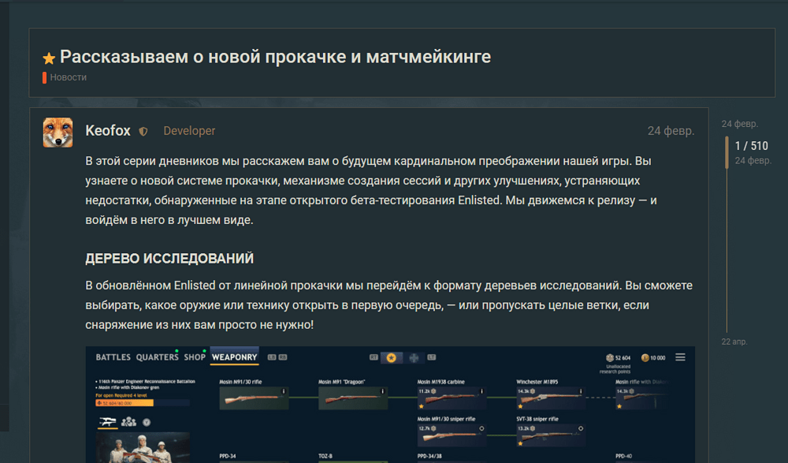Select the Mosin M91 "Dragoon" card
The height and width of the screenshot is (463, 788).
[x=353, y=398]
